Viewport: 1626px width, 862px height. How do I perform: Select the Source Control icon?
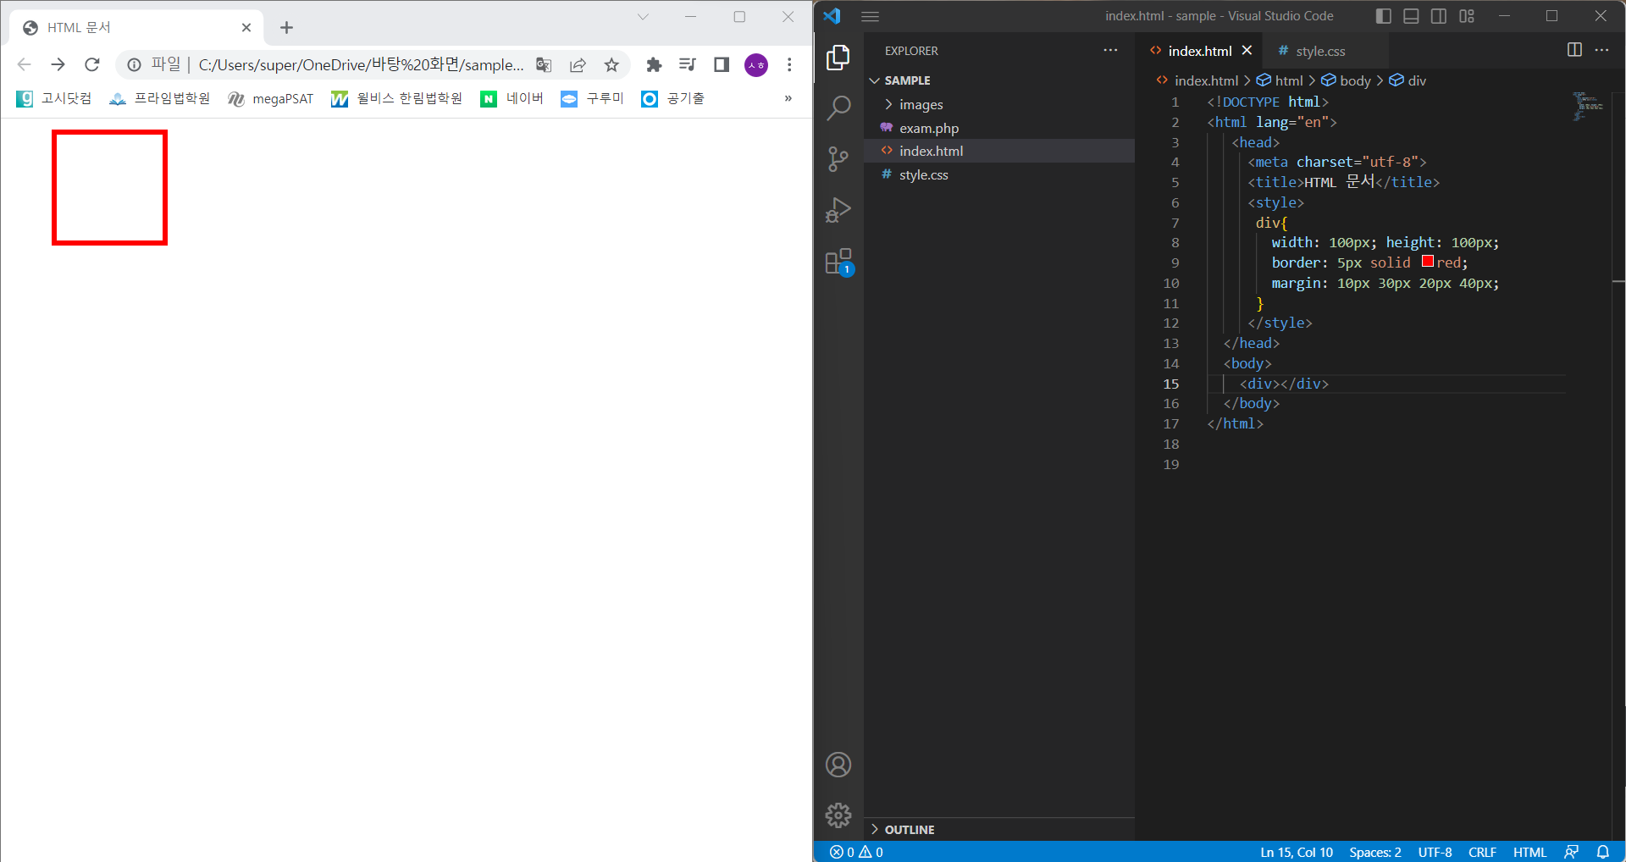click(838, 159)
